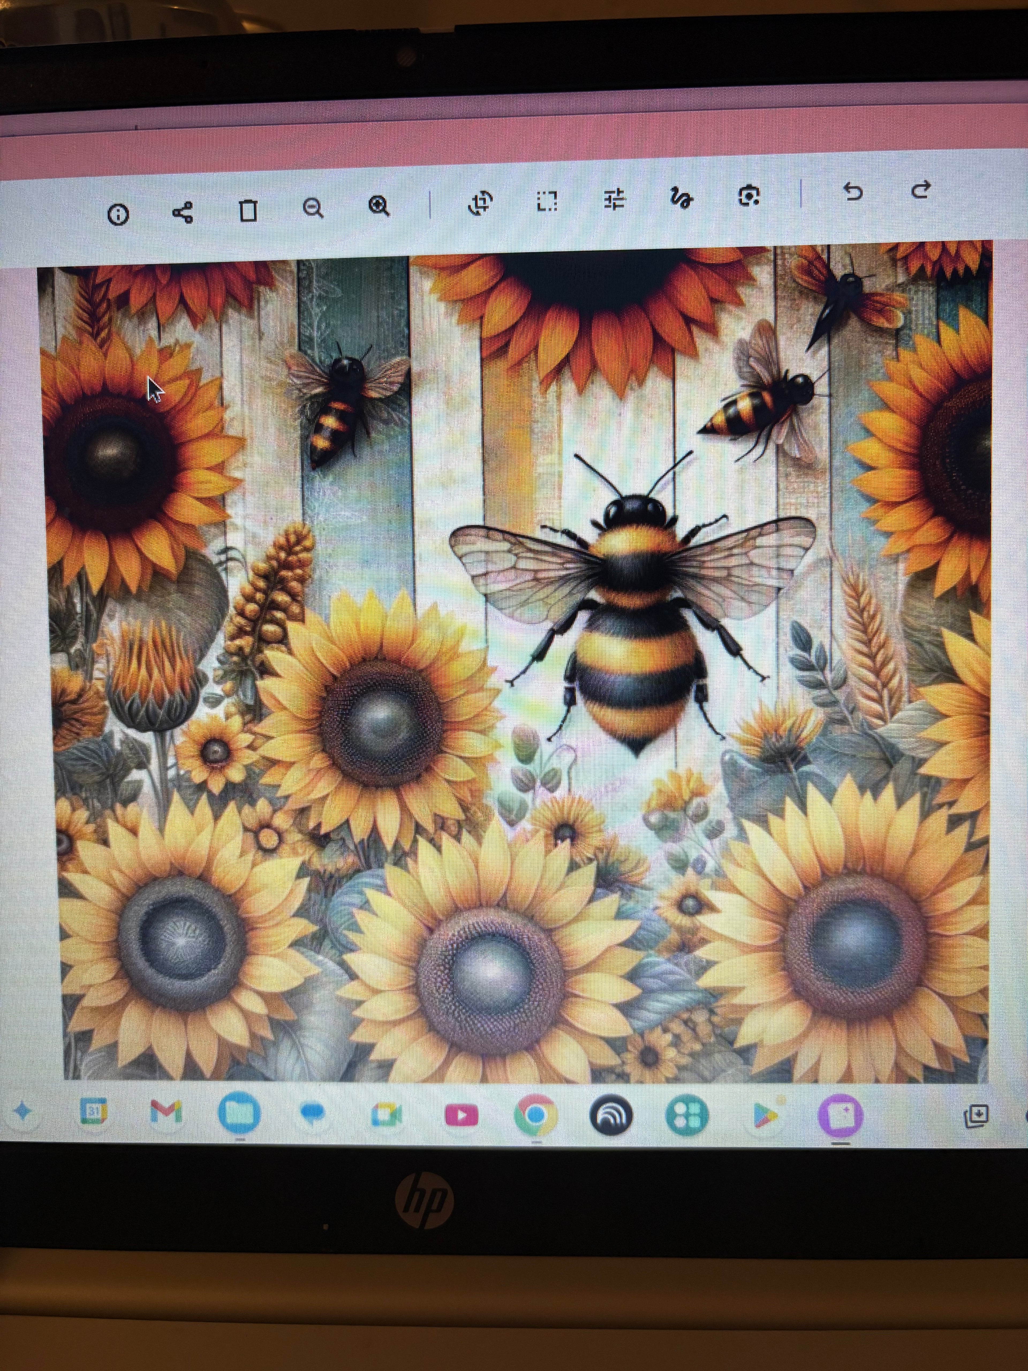Select the rescale tool
This screenshot has height=1371, width=1028.
pos(547,200)
